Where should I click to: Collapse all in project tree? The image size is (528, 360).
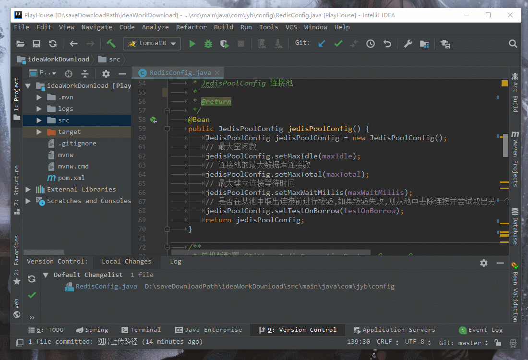[x=85, y=74]
